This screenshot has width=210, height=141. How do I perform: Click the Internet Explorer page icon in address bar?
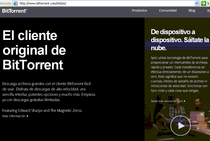tap(15, 3)
